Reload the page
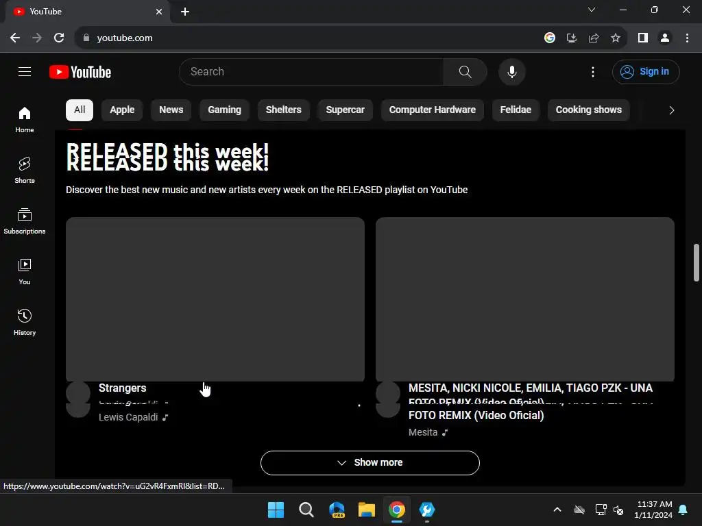 coord(59,38)
